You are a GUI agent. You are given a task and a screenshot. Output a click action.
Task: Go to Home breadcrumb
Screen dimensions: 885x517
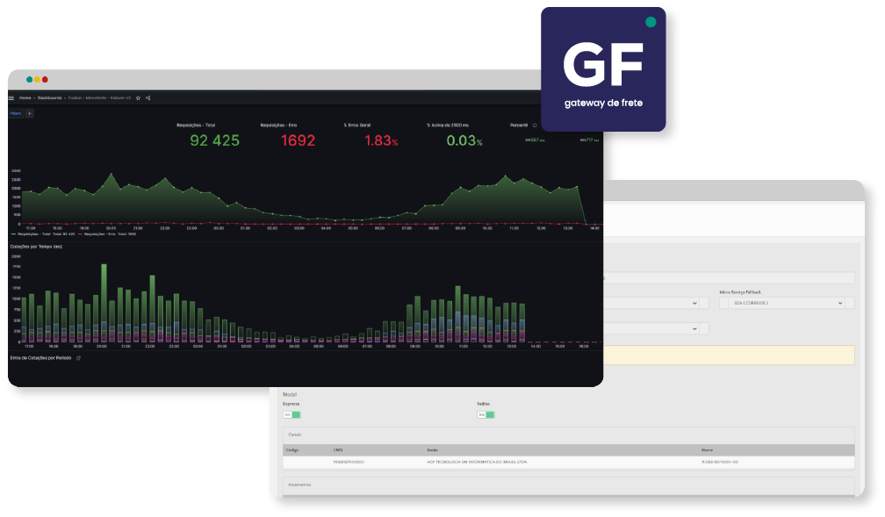coord(25,98)
